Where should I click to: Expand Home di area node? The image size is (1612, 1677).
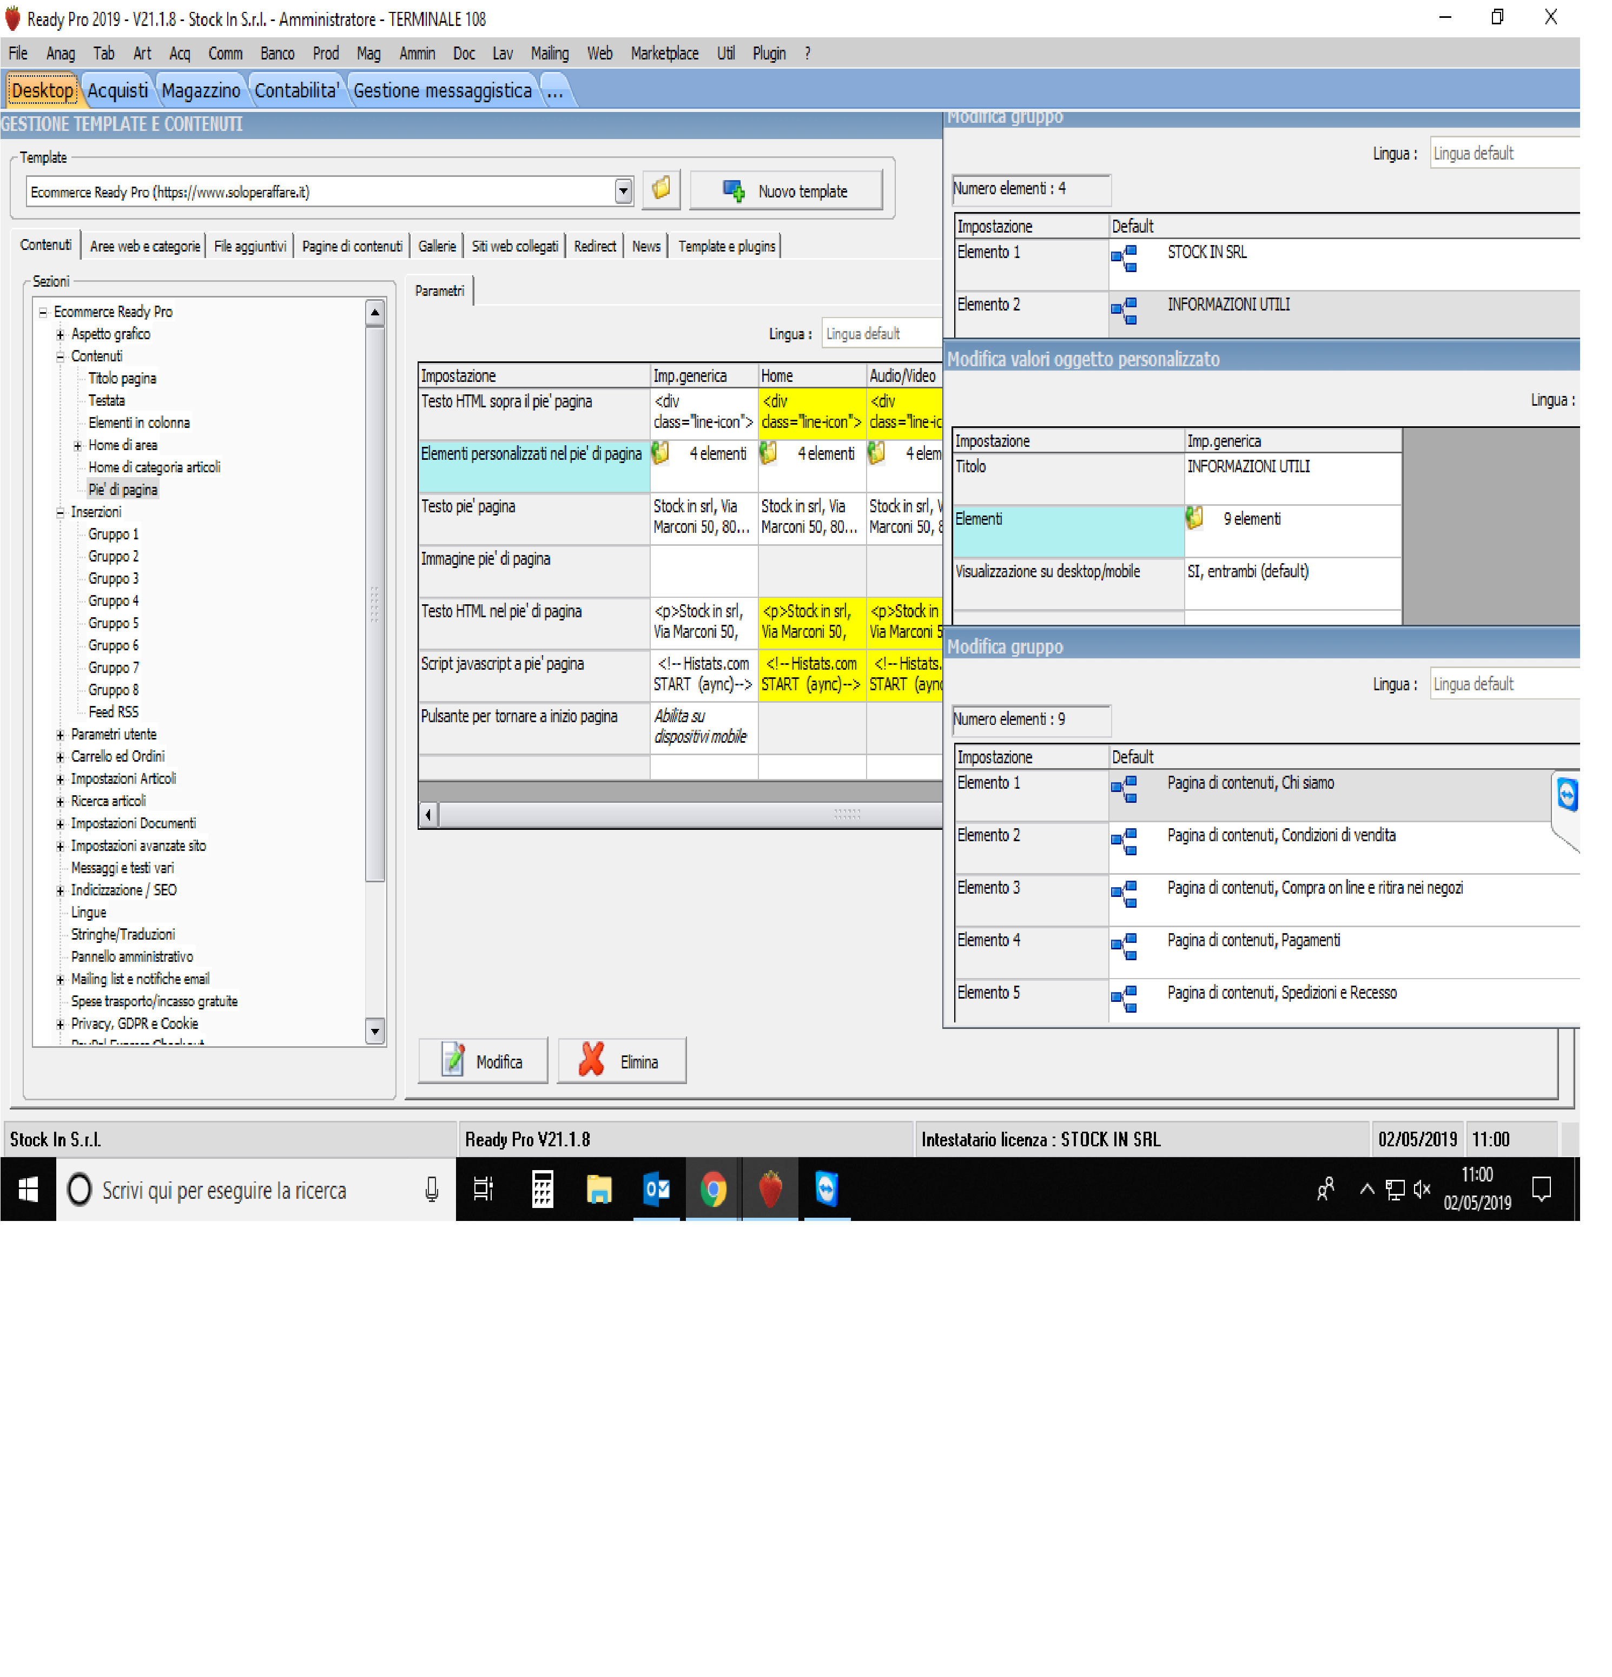[x=77, y=446]
